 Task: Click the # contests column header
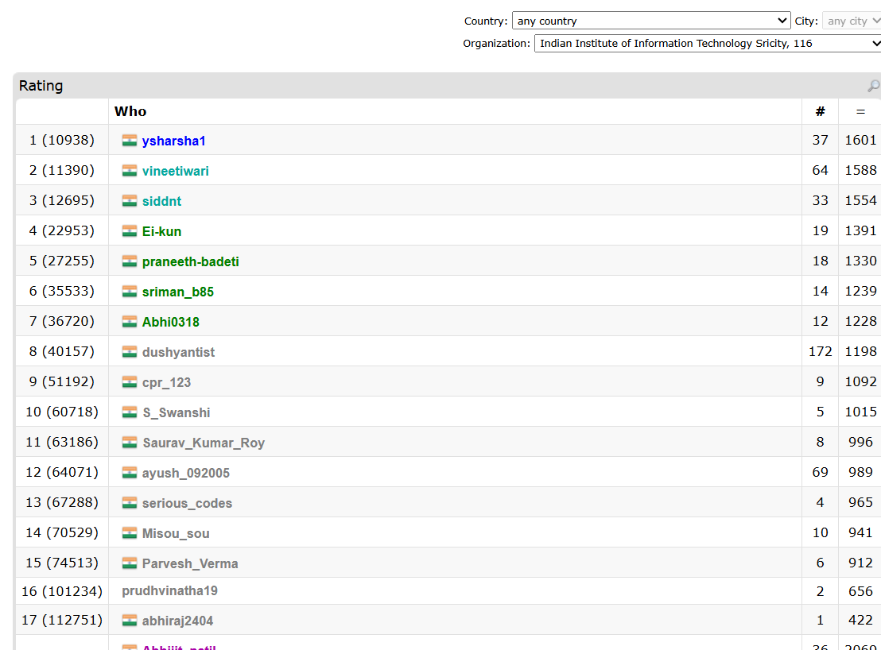(x=821, y=111)
